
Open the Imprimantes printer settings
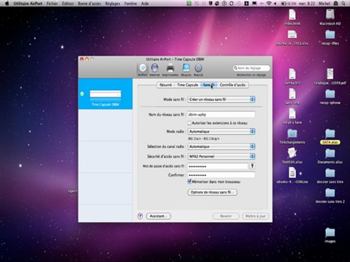[x=170, y=70]
